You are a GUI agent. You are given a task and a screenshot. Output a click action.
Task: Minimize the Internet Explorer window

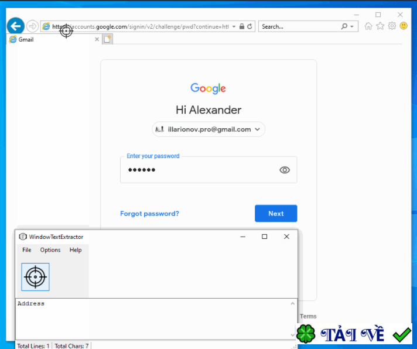[x=356, y=15]
